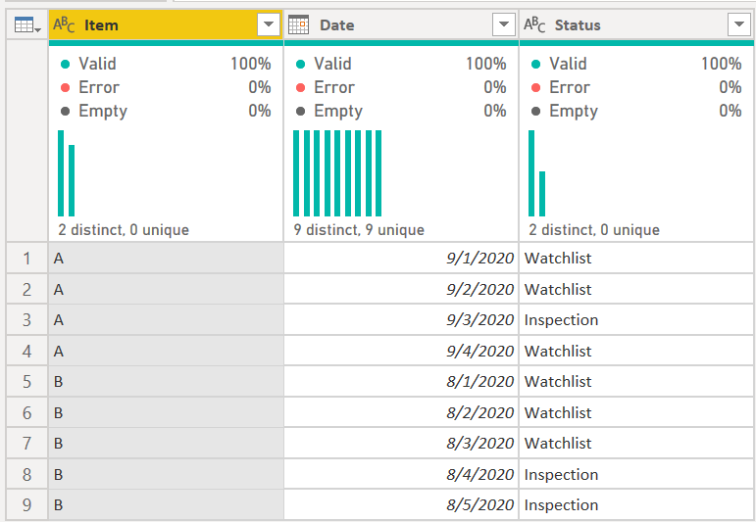
Task: Click the date cell 9/3/2020
Action: point(401,319)
